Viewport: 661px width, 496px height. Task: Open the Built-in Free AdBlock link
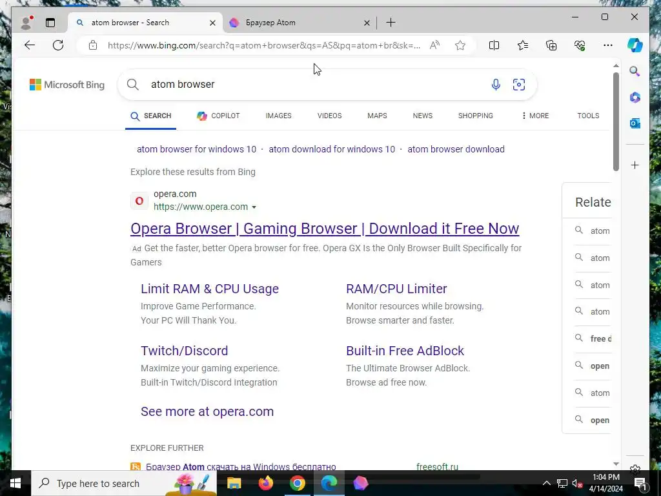[x=405, y=351]
